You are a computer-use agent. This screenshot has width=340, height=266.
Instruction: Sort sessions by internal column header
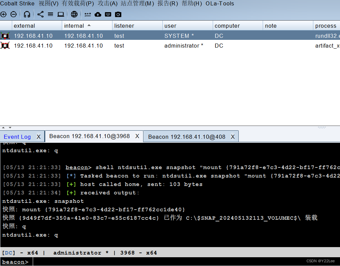point(87,26)
